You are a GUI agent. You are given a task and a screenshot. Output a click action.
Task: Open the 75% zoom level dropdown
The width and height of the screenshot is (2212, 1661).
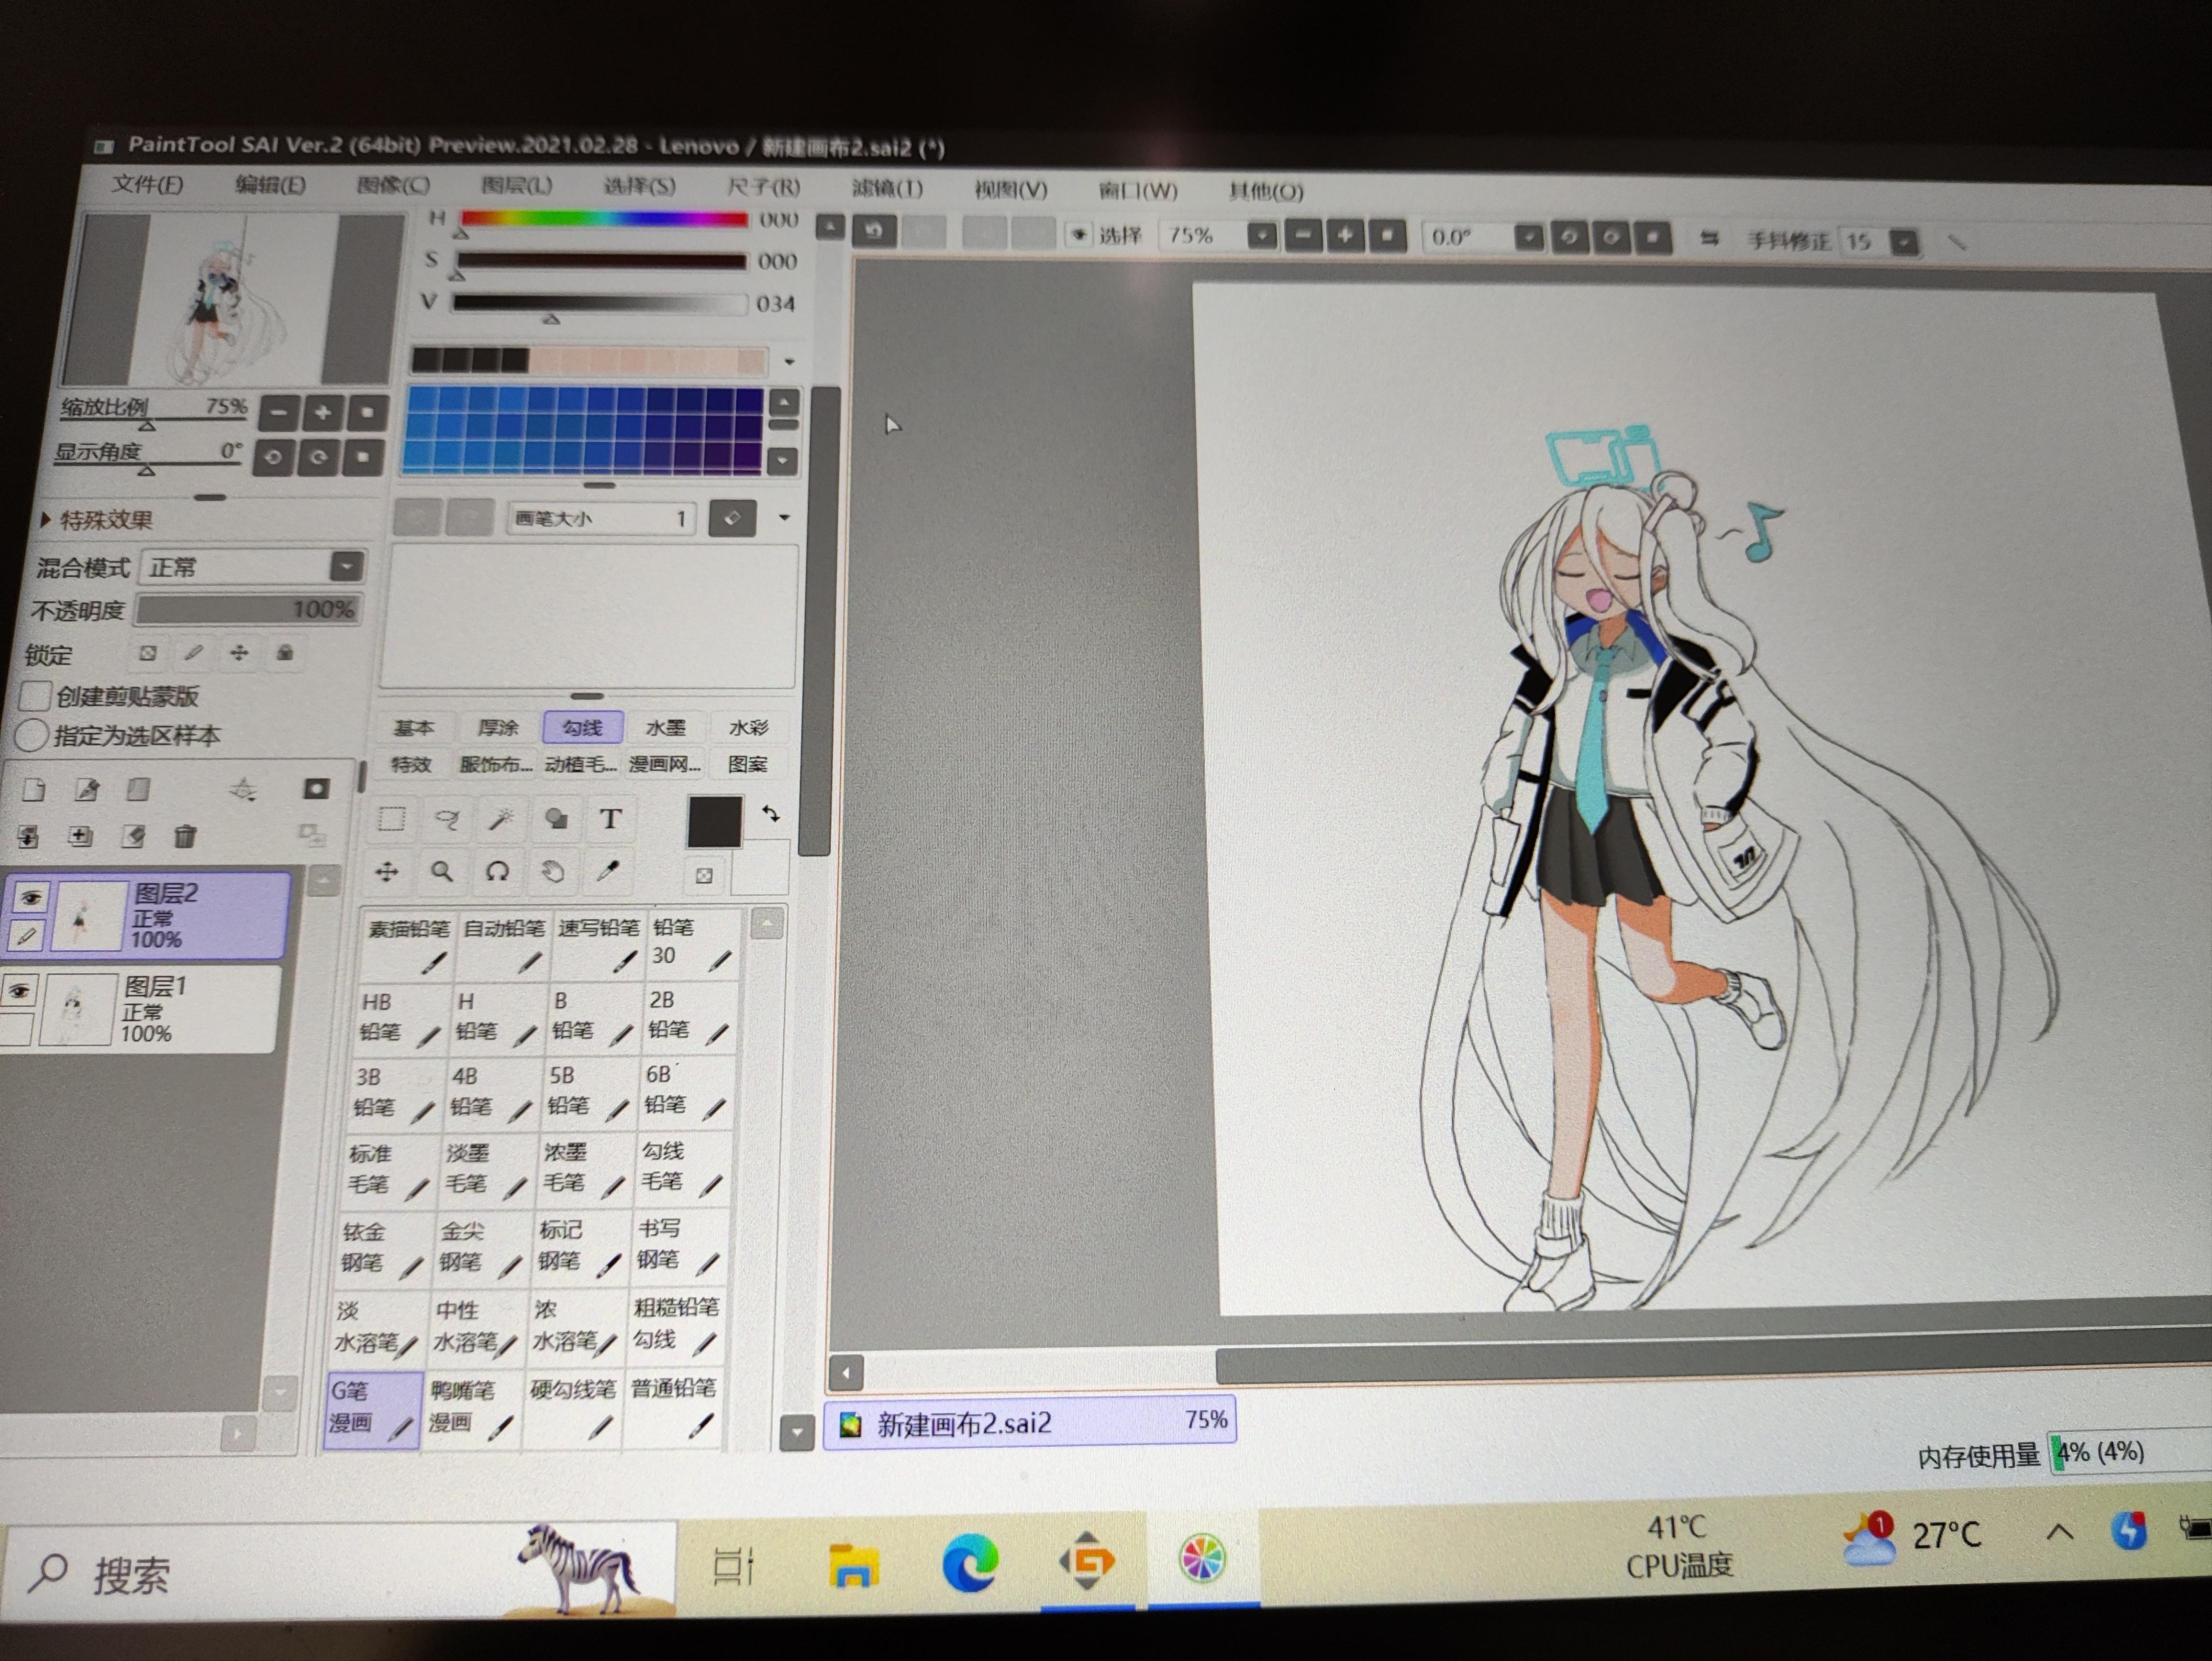tap(1262, 237)
